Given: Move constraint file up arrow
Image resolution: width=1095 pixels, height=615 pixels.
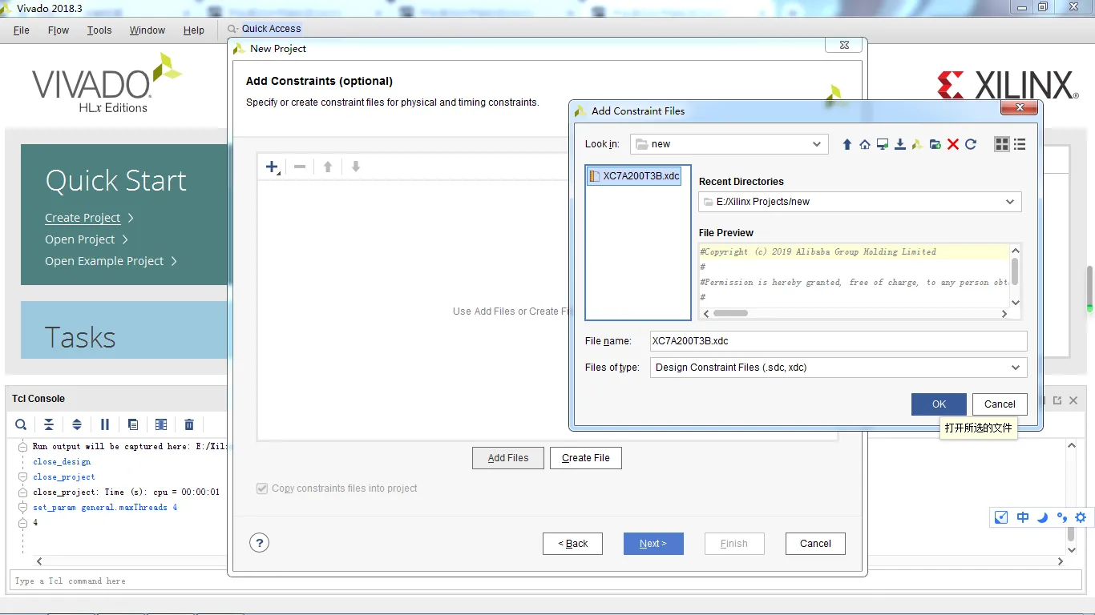Looking at the screenshot, I should point(328,167).
